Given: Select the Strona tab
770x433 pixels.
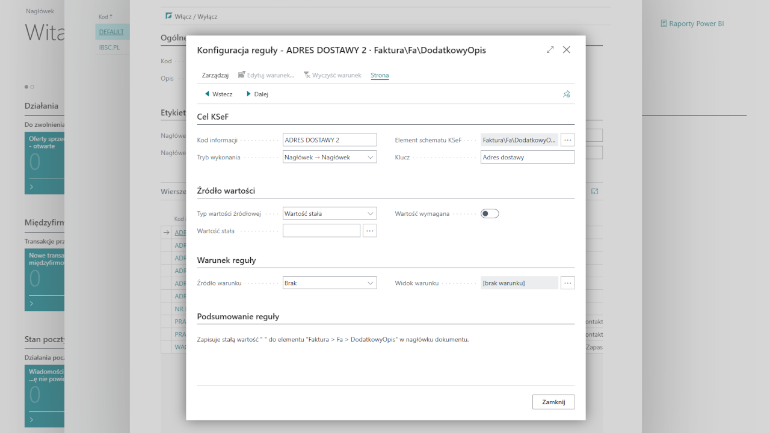Looking at the screenshot, I should 380,75.
